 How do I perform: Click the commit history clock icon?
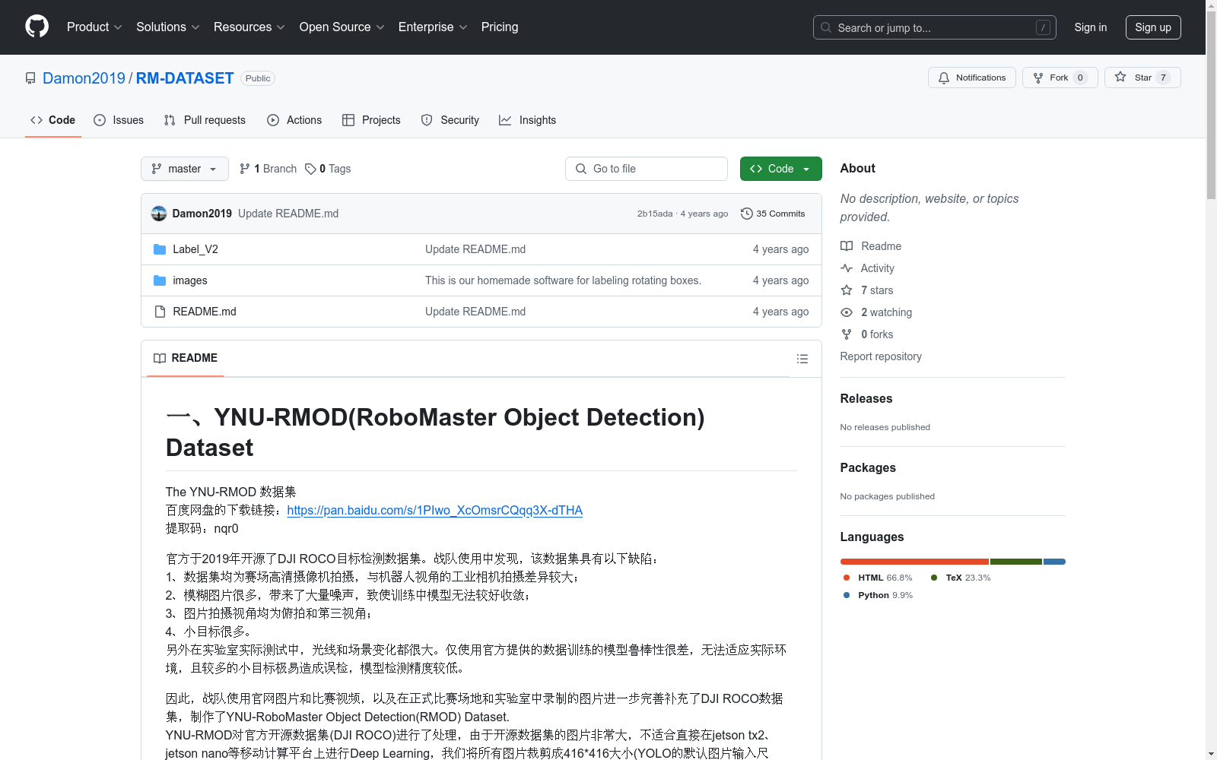(x=747, y=214)
